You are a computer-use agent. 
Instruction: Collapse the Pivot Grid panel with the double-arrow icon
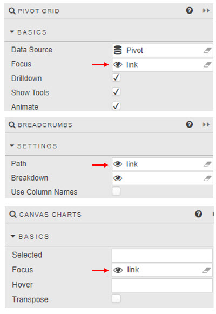tap(206, 10)
